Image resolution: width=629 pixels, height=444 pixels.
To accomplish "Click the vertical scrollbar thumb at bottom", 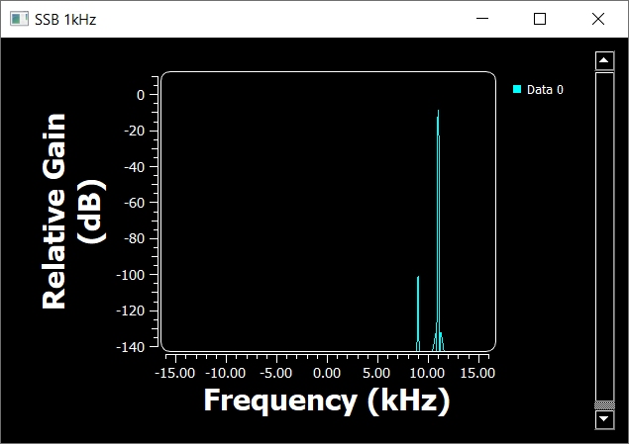I will [x=602, y=405].
